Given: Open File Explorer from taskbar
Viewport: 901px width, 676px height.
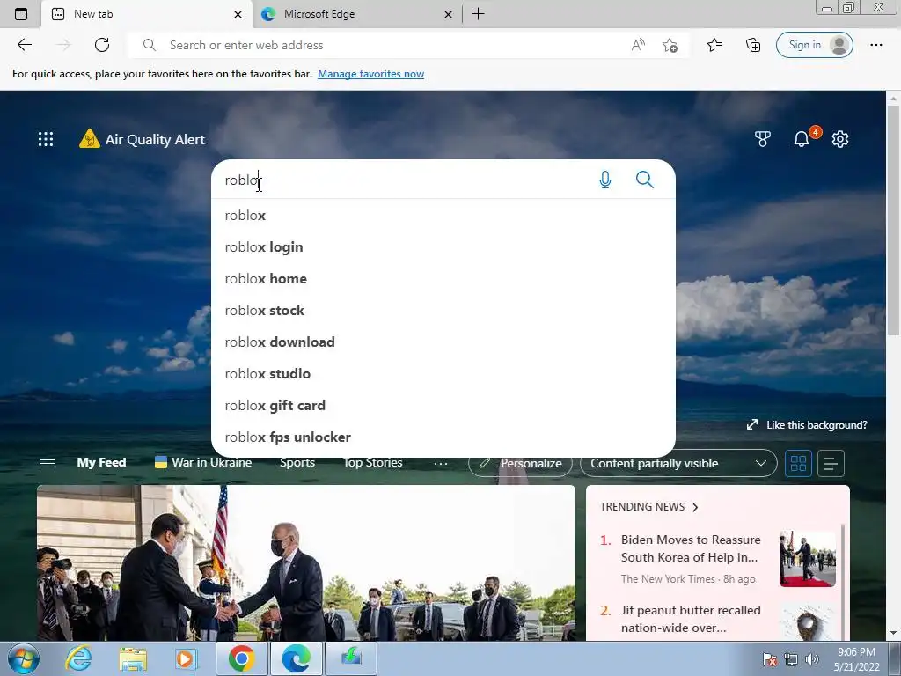Looking at the screenshot, I should click(x=133, y=658).
